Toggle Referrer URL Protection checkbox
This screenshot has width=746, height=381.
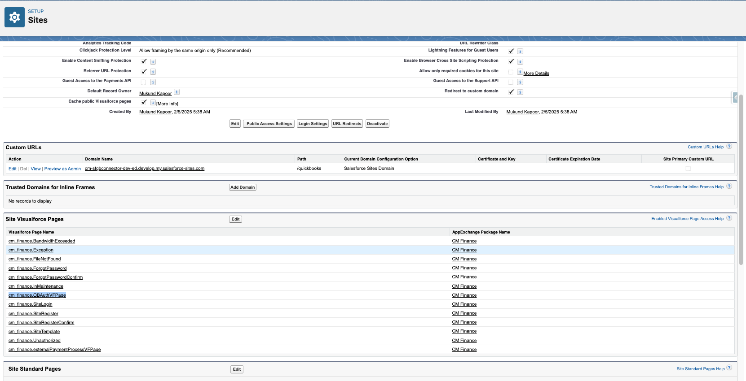coord(144,72)
